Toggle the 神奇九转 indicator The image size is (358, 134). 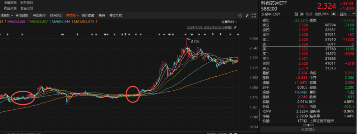coord(116,15)
